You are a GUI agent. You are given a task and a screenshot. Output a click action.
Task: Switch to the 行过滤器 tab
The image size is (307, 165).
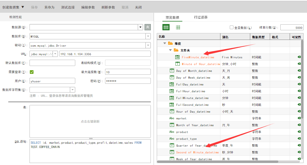[201, 17]
